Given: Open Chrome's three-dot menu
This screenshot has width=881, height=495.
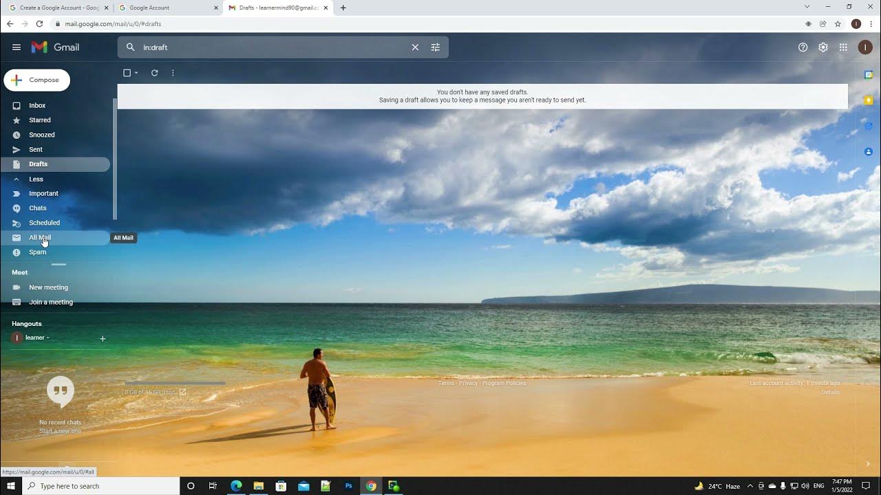Looking at the screenshot, I should point(871,23).
